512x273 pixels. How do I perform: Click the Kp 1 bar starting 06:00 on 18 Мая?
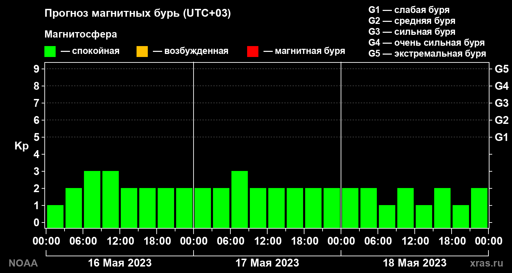pyautogui.click(x=387, y=216)
